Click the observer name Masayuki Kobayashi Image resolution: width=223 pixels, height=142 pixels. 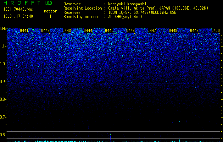[x=127, y=4]
